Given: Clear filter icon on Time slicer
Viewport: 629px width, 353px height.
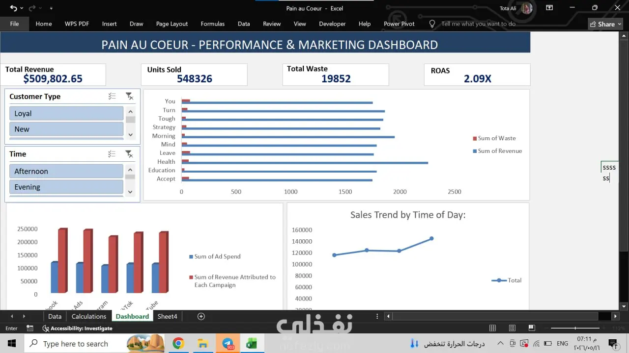Looking at the screenshot, I should point(129,154).
